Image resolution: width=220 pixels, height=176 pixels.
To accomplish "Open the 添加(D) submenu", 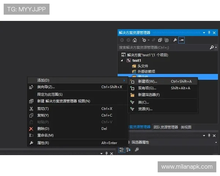I will [78, 80].
